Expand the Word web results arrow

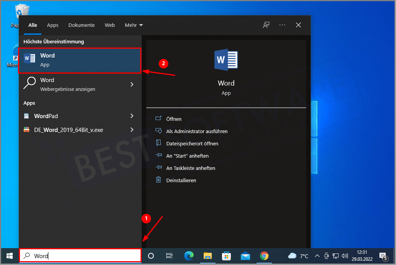[132, 84]
